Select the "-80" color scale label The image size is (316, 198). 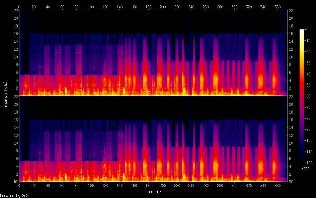coord(308,119)
